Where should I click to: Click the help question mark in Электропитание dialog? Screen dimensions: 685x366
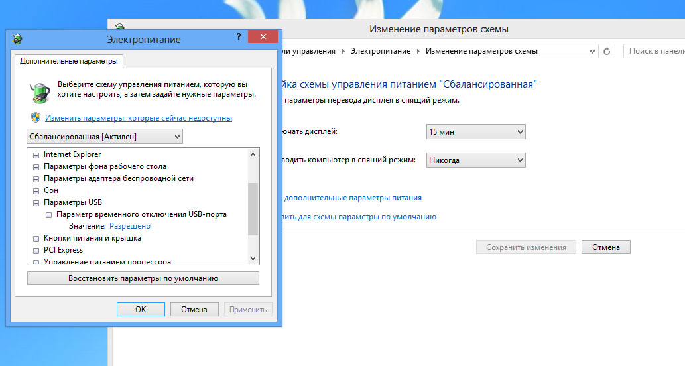coord(239,38)
